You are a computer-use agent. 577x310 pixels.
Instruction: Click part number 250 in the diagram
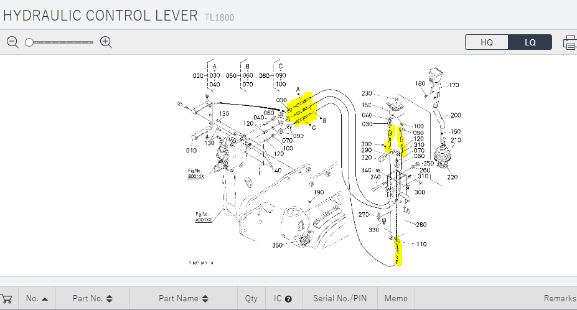click(x=428, y=164)
